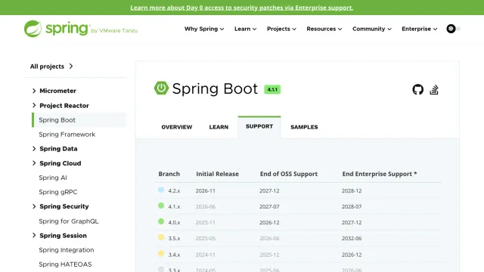Open Spring Integration project link
484x272 pixels.
pyautogui.click(x=67, y=250)
